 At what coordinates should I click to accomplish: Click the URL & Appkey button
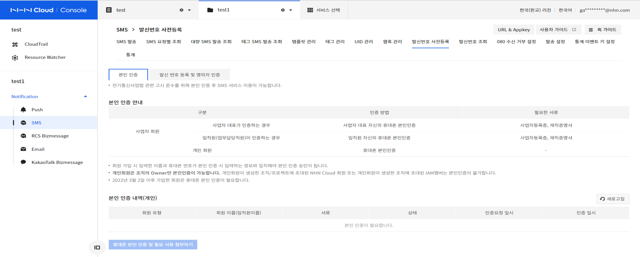coord(514,29)
